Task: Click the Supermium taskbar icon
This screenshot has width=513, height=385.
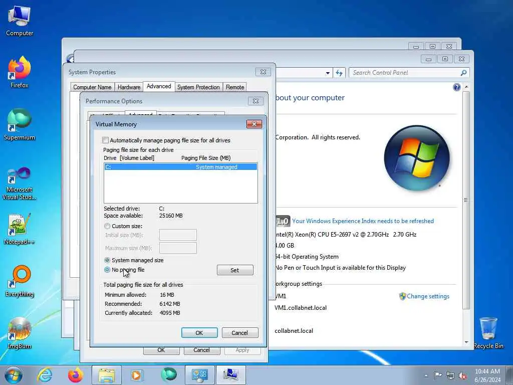Action: 168,375
